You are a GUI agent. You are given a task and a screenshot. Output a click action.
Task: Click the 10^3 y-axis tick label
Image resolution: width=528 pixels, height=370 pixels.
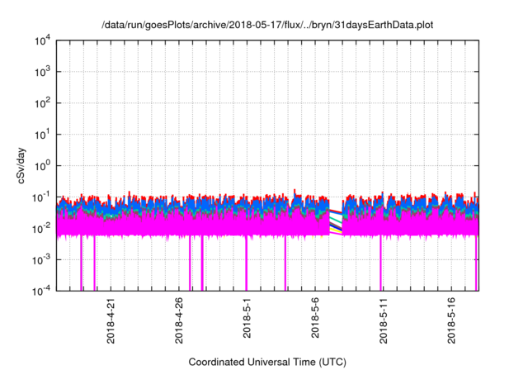point(43,72)
